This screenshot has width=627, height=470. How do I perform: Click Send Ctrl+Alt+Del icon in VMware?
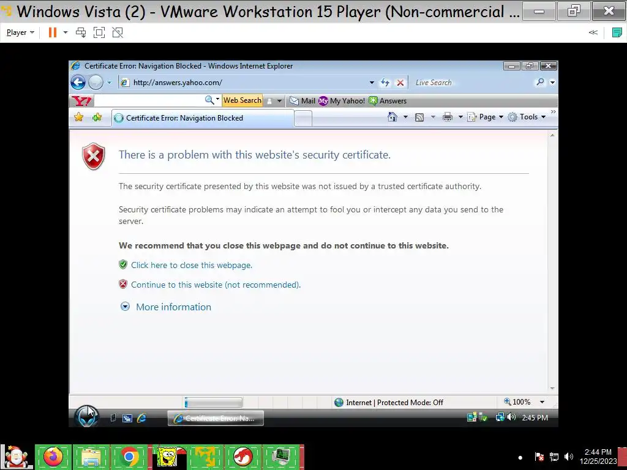click(81, 32)
